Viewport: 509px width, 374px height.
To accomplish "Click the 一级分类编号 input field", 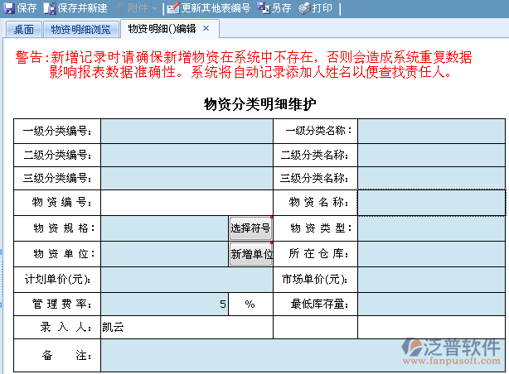I will click(x=187, y=131).
